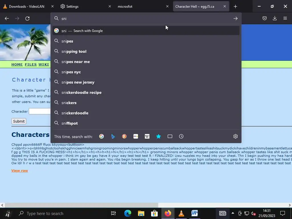Close the microsfot tab
The height and width of the screenshot is (219, 292).
tap(167, 7)
